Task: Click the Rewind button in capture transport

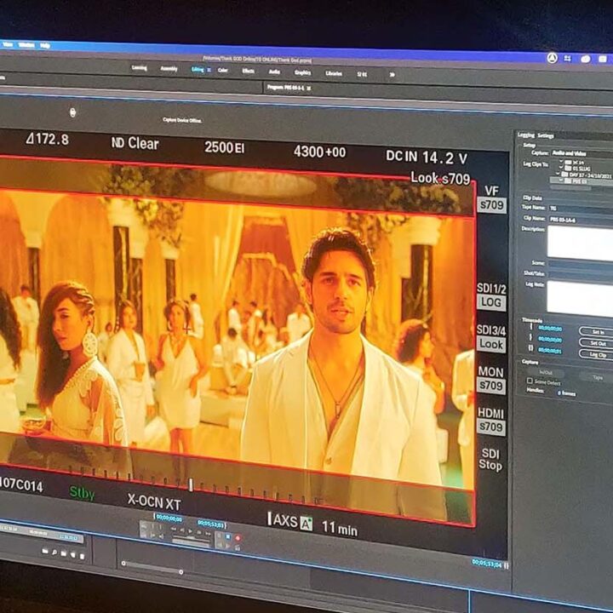Action: [x=173, y=529]
